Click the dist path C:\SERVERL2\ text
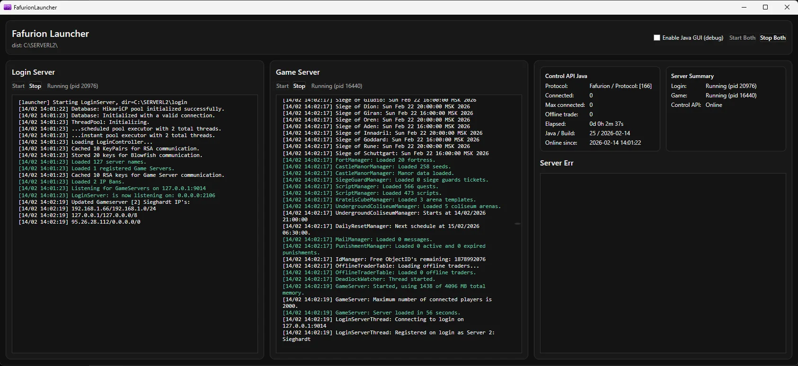798x366 pixels. click(x=35, y=45)
